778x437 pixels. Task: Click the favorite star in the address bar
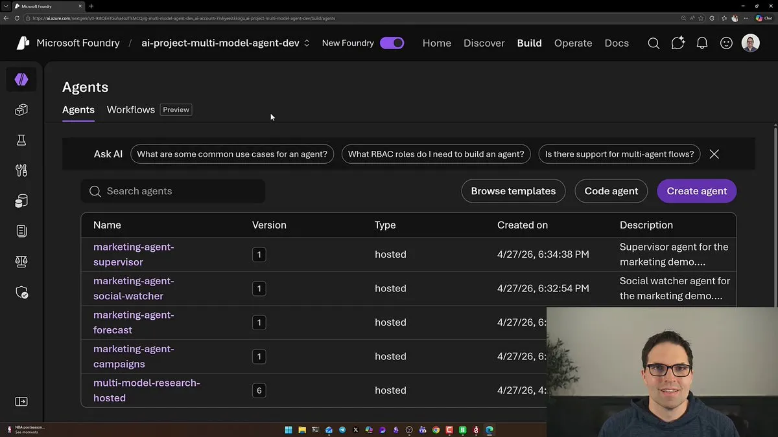[x=702, y=18]
